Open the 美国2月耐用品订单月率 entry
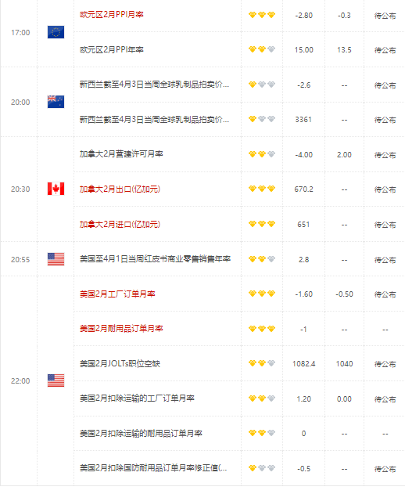This screenshot has width=405, height=494. coord(121,329)
